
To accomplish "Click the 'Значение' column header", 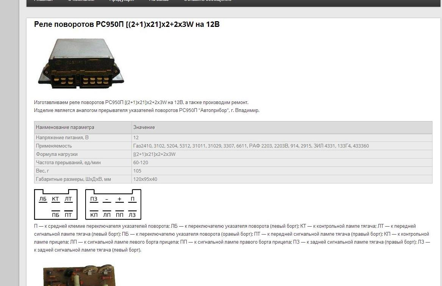I will 144,127.
